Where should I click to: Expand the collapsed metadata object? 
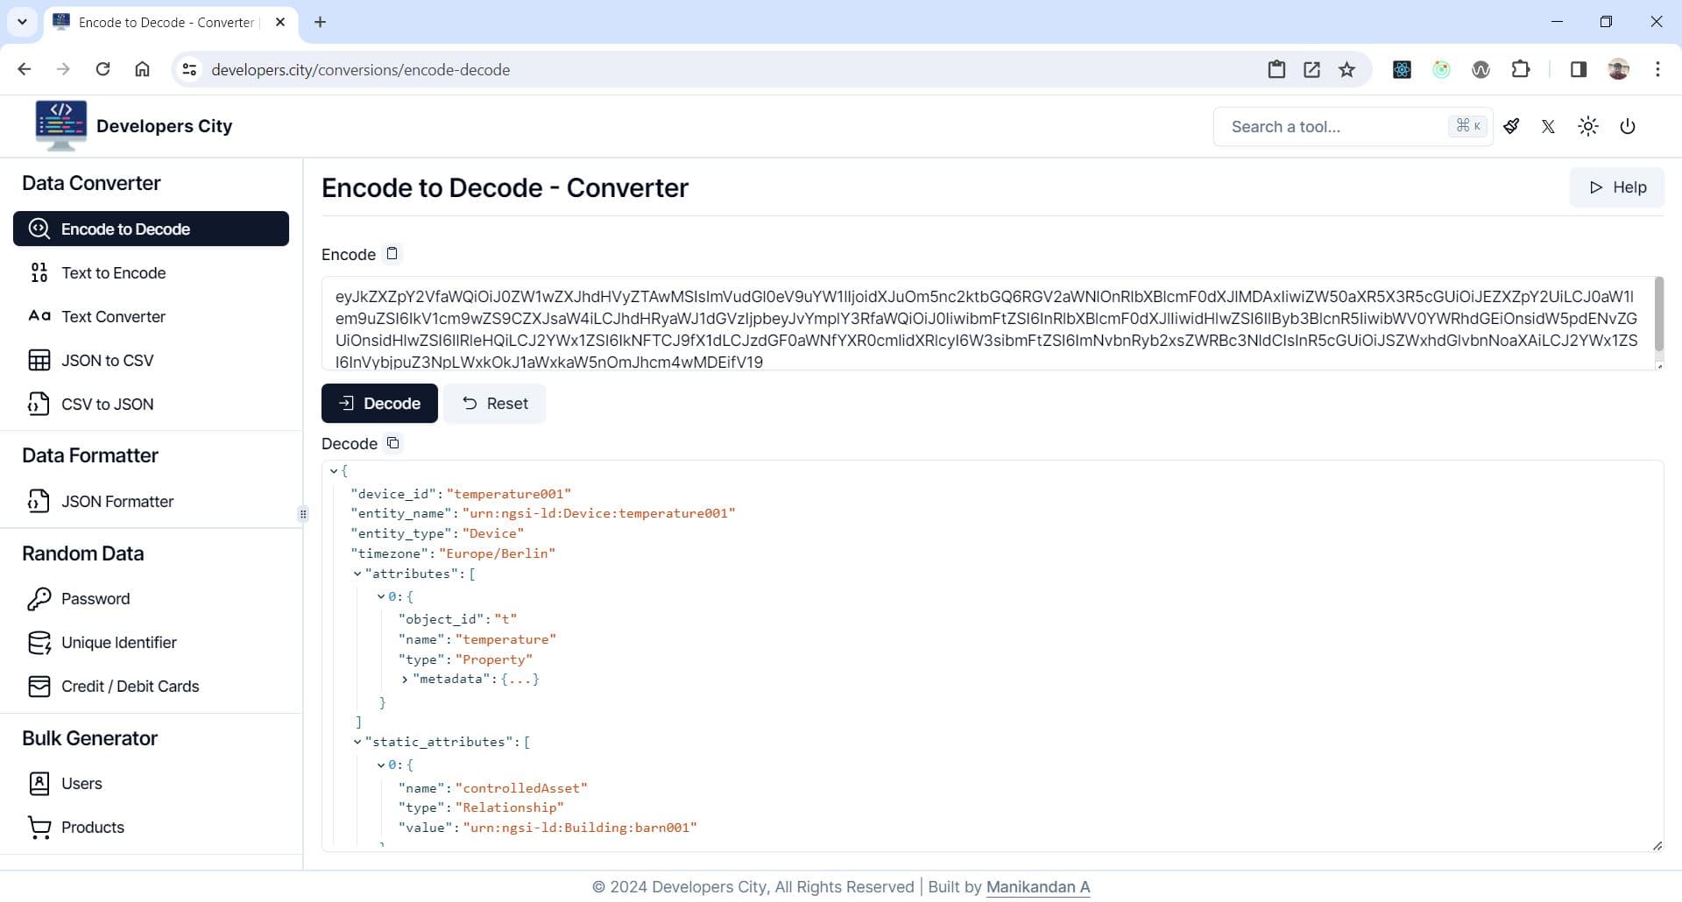[x=405, y=679]
